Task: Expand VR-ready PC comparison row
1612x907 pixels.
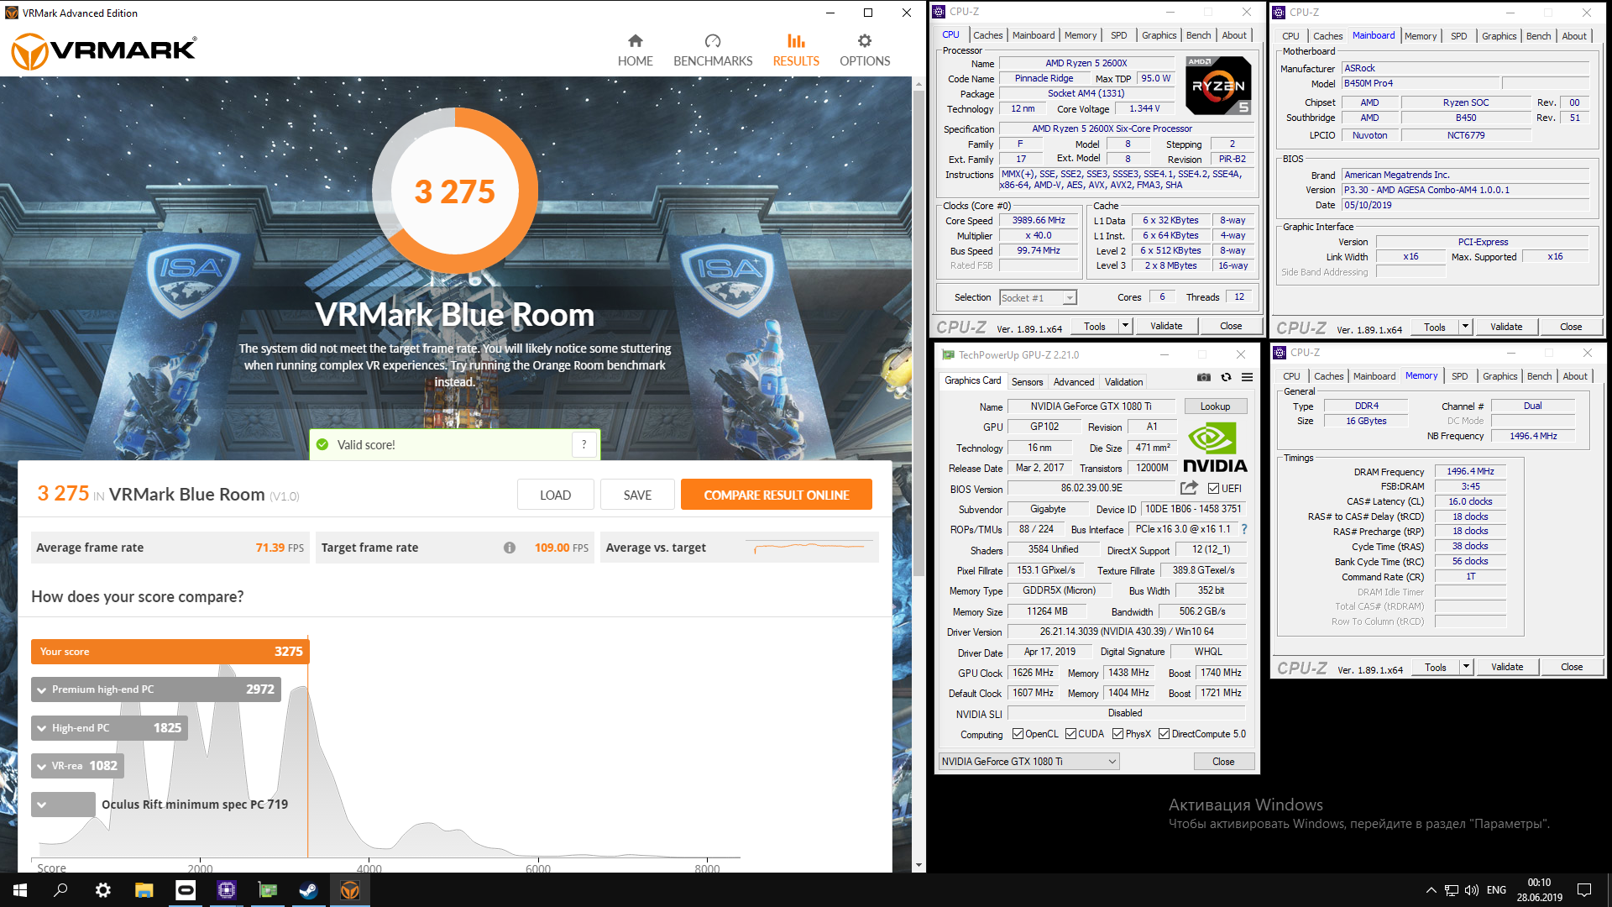Action: pos(41,766)
